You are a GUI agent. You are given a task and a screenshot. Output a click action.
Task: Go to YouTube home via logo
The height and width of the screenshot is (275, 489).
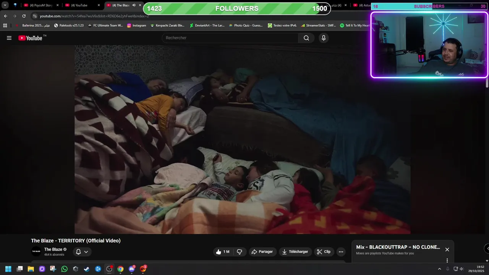30,38
